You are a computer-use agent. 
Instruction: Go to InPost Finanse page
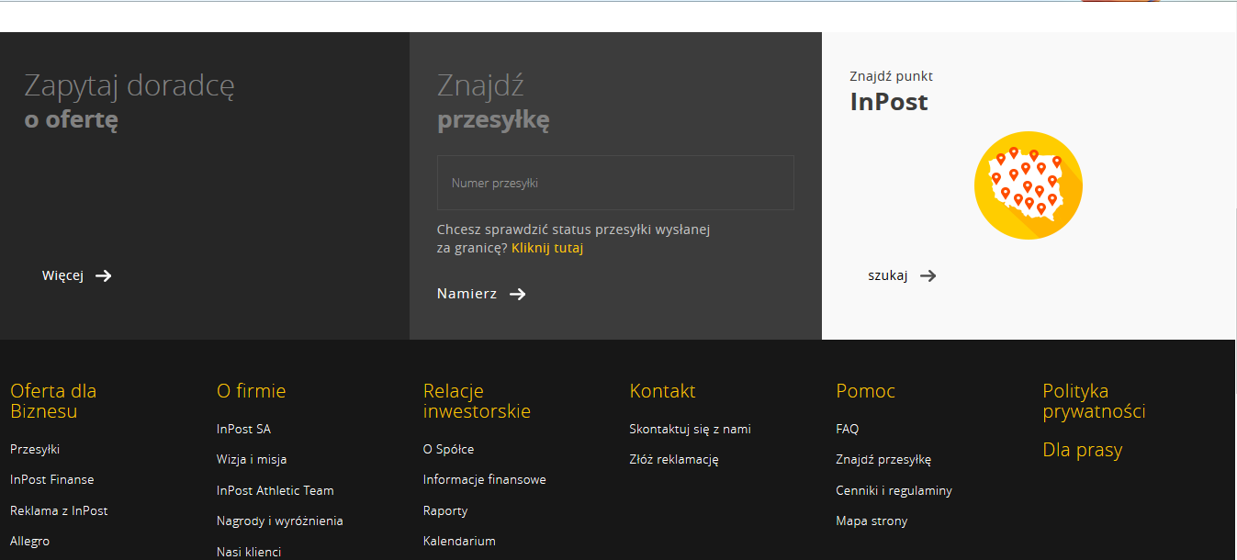coord(51,479)
